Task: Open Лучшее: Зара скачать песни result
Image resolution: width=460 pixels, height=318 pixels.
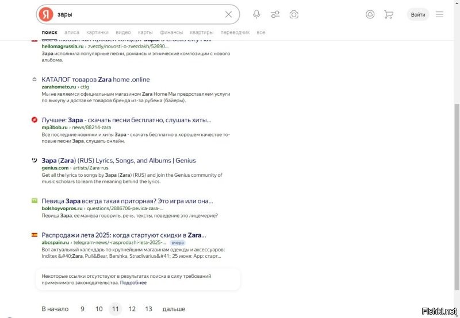Action: pos(126,120)
